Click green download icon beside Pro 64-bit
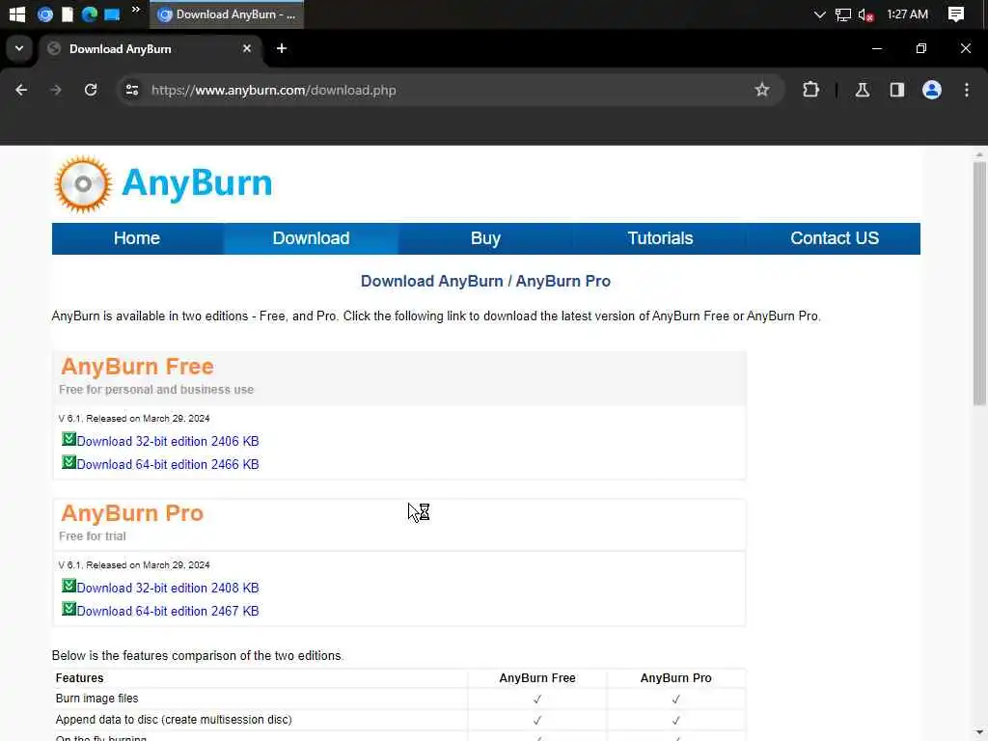The image size is (988, 741). point(69,609)
